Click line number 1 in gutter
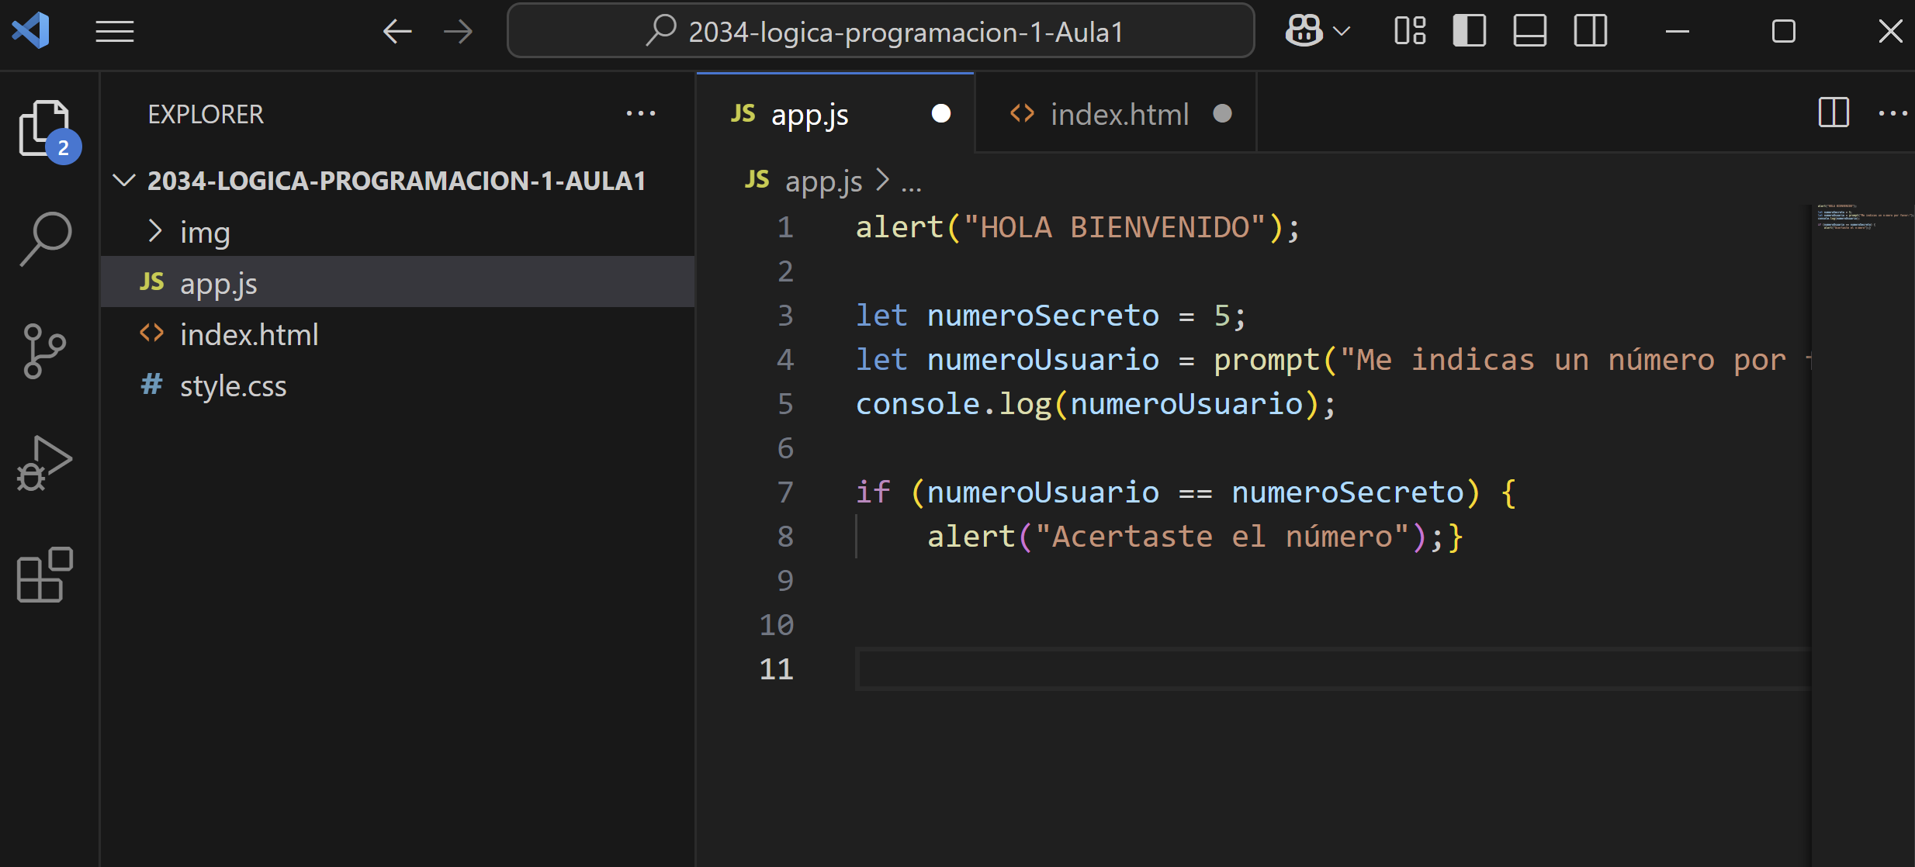The image size is (1915, 867). pyautogui.click(x=785, y=227)
